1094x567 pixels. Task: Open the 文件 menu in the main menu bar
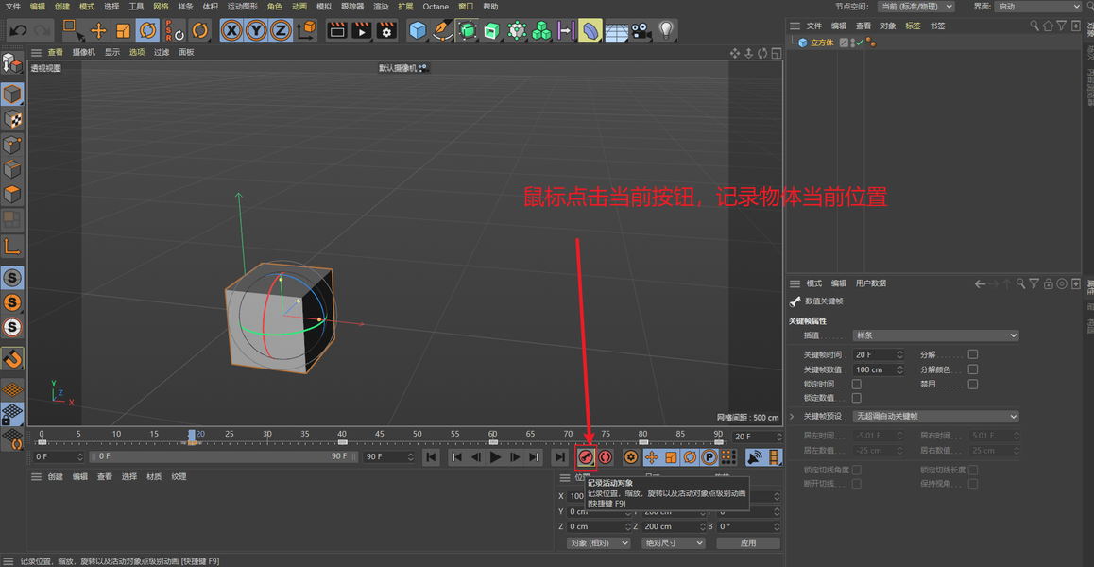pos(13,7)
